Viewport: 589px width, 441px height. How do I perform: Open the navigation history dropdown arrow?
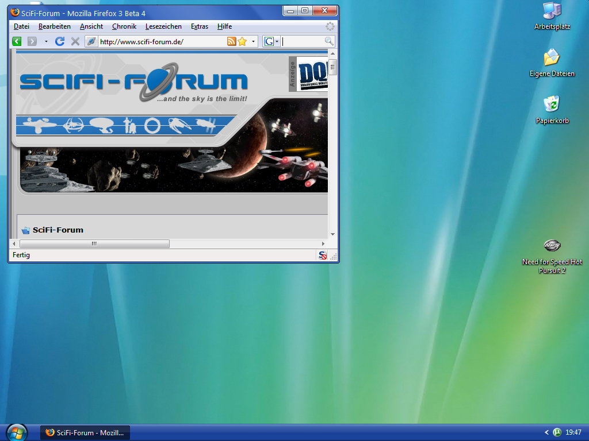coord(46,41)
